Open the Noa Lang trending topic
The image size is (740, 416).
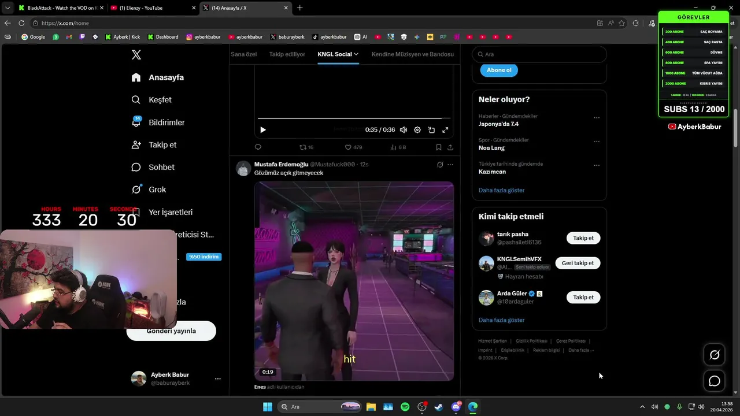[491, 148]
